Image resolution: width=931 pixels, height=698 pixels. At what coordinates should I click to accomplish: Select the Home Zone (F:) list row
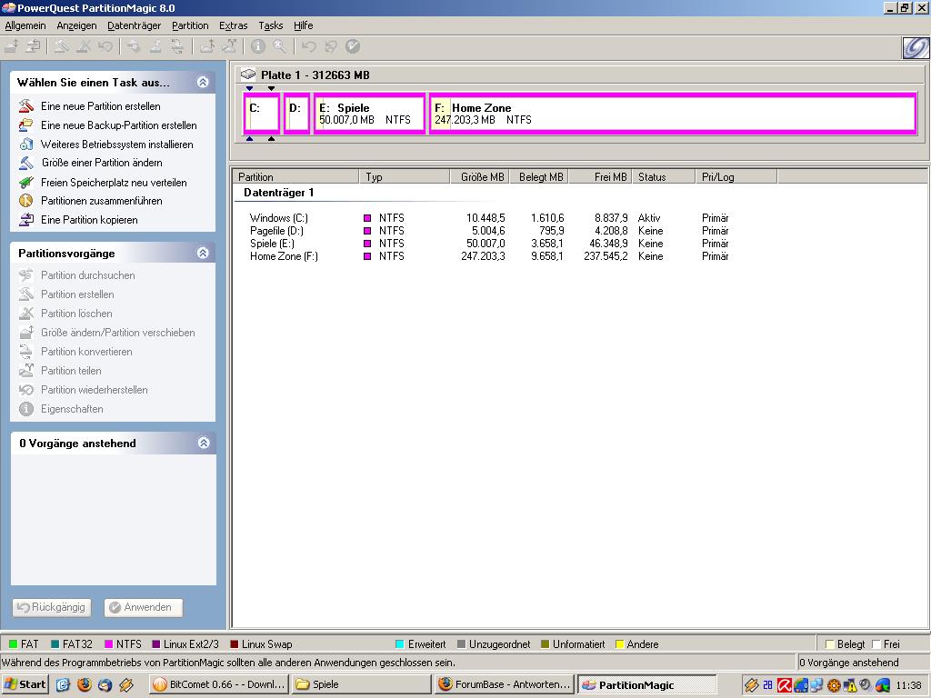[x=489, y=256]
